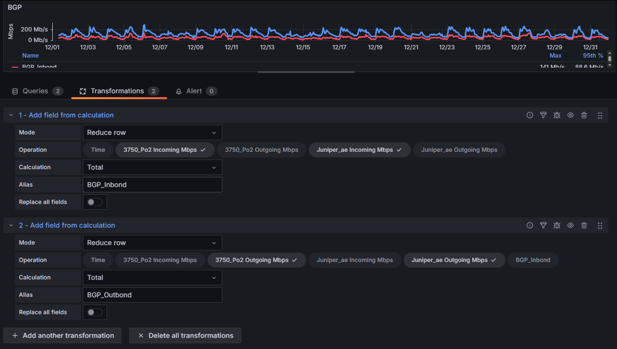Remove transformation 2 with trash icon
This screenshot has width=617, height=349.
[x=584, y=225]
